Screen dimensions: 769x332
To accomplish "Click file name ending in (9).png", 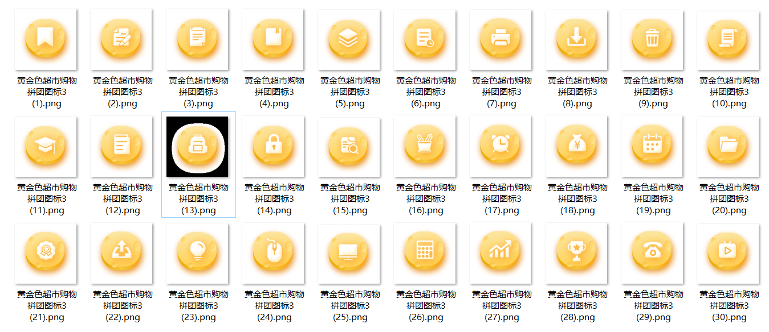I will (652, 92).
